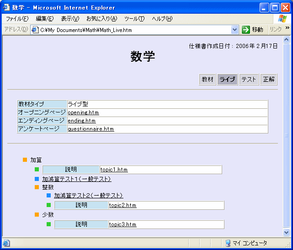The image size is (293, 250).
Task: Click into the address bar path field
Action: point(133,30)
